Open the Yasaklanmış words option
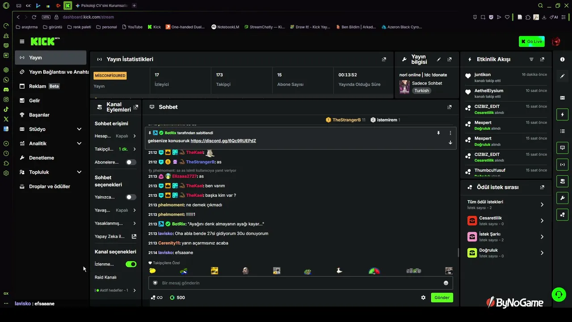The image size is (572, 322). coord(116,223)
